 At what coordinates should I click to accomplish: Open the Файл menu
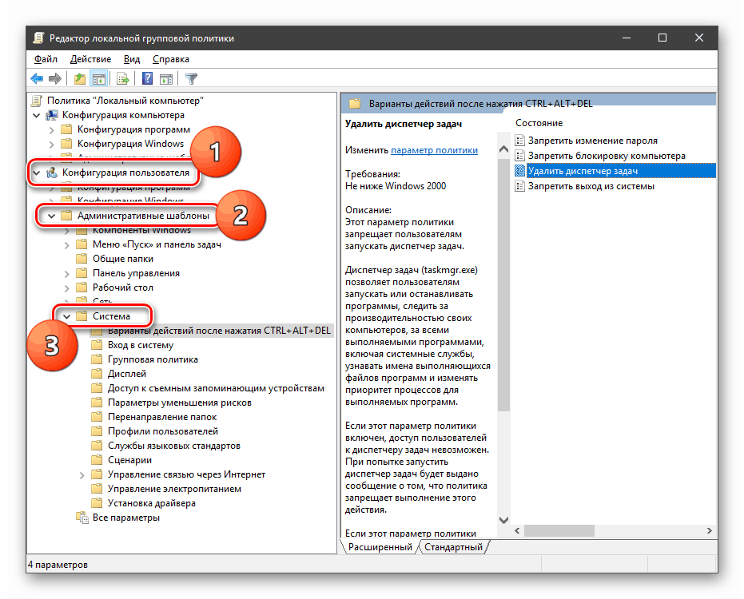46,59
